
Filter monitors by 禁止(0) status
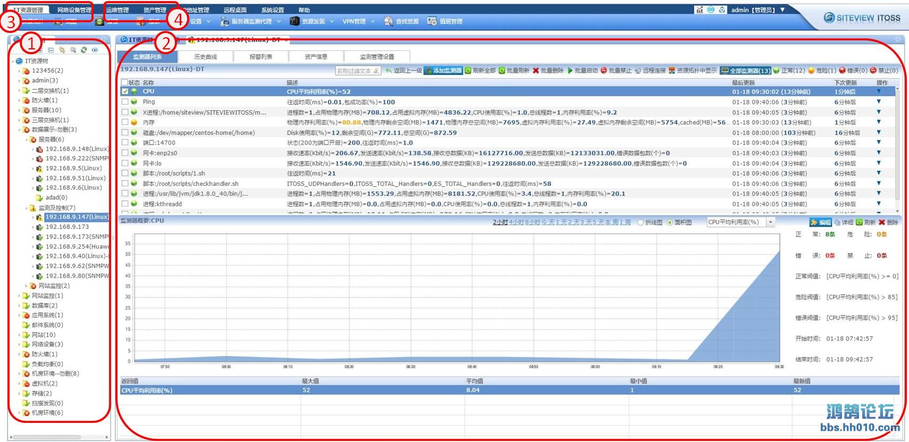tap(884, 70)
